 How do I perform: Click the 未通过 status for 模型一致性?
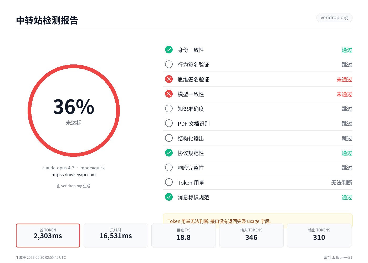coord(344,94)
